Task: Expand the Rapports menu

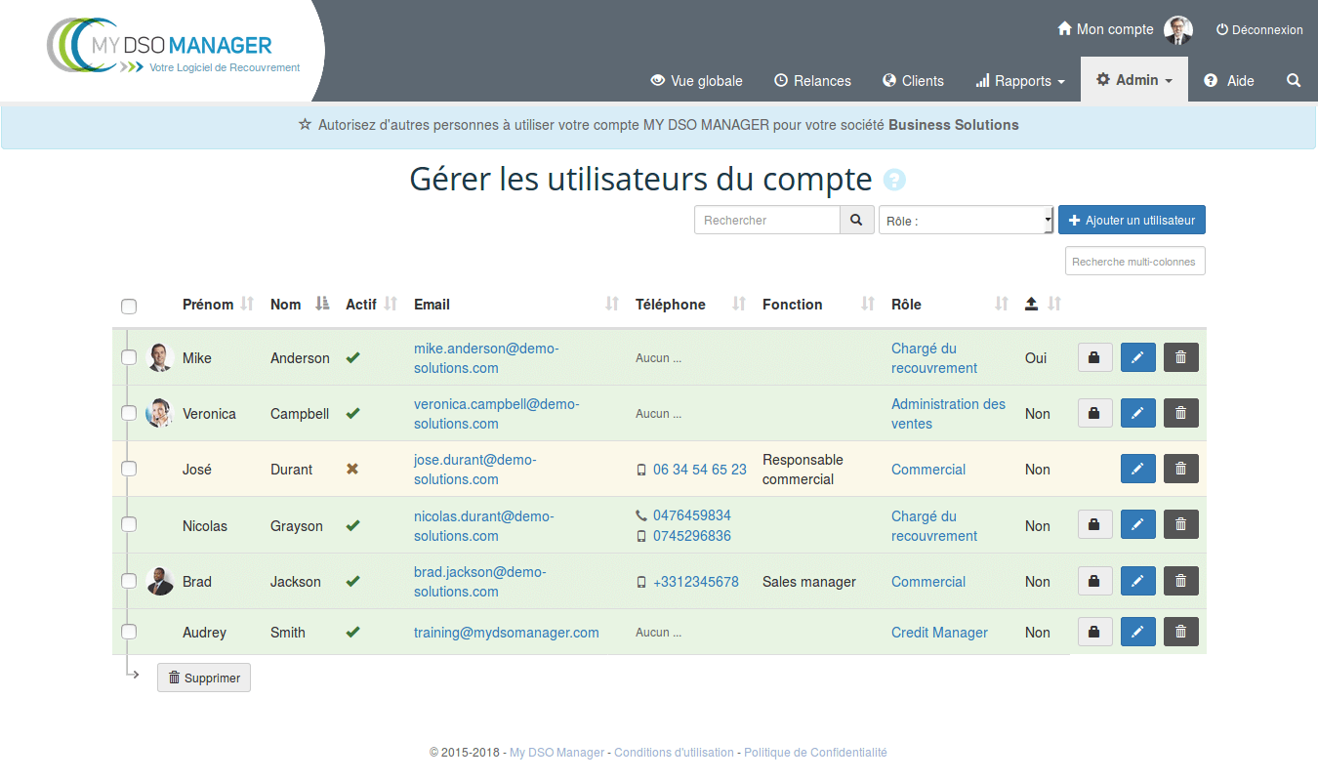Action: coord(1020,81)
